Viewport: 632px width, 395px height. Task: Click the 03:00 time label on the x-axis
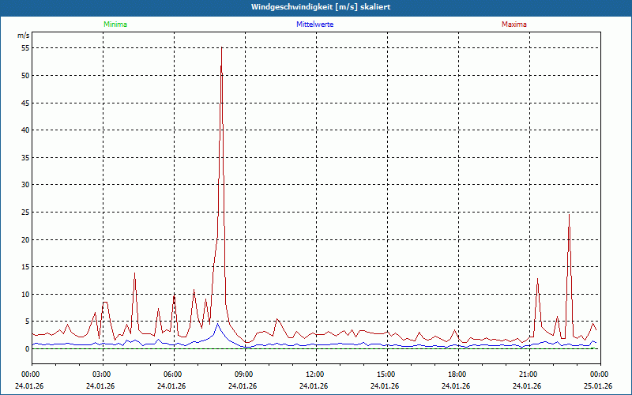[x=103, y=374]
